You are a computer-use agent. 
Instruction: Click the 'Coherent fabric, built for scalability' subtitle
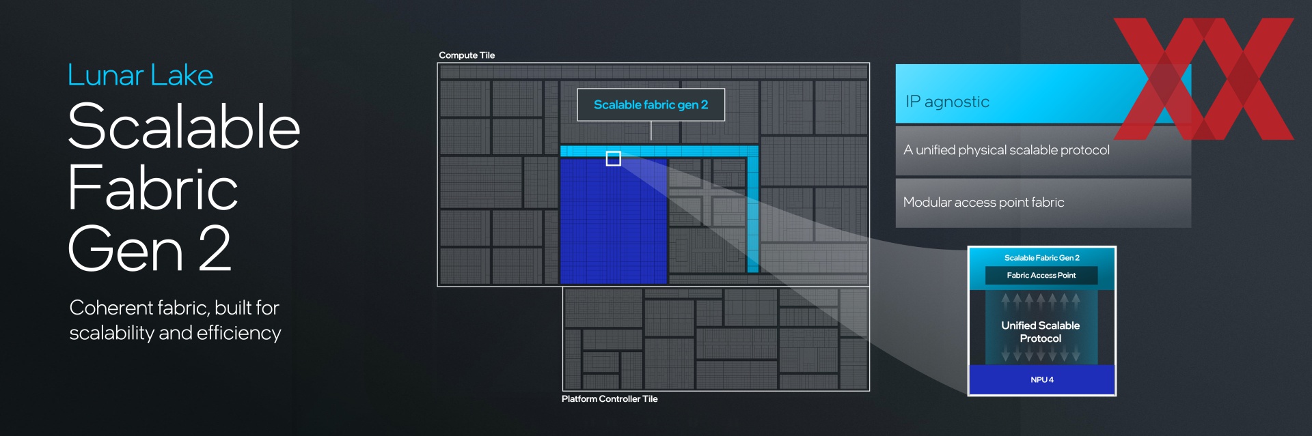tap(175, 320)
